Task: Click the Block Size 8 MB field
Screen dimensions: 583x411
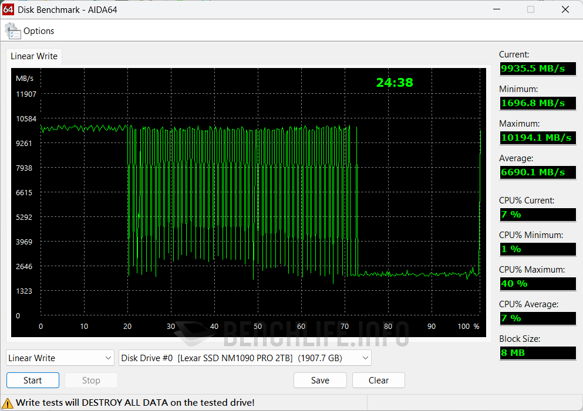Action: [x=537, y=353]
